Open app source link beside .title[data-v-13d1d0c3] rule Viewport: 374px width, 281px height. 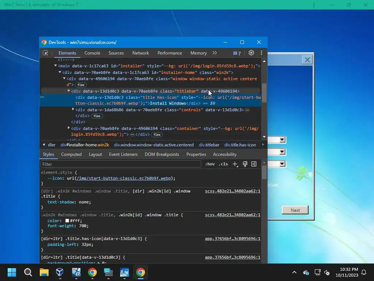pyautogui.click(x=233, y=257)
